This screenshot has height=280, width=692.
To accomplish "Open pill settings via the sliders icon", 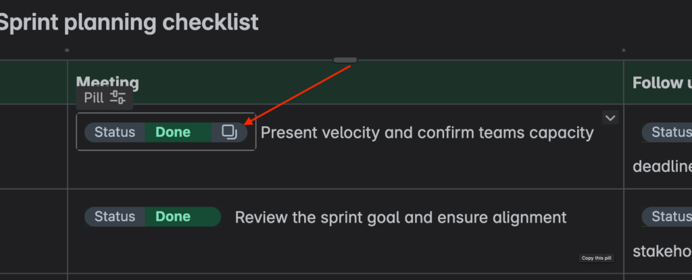I will pos(118,97).
